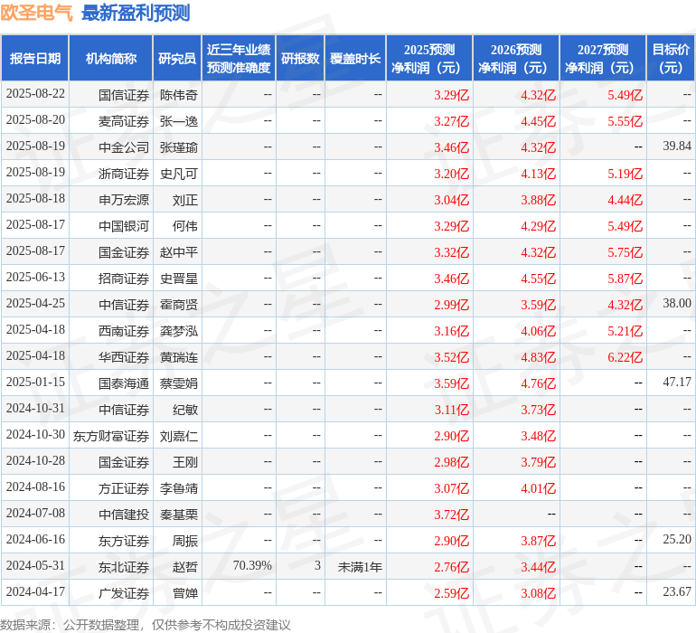Click target price 39.84
This screenshot has width=696, height=633.
point(677,146)
